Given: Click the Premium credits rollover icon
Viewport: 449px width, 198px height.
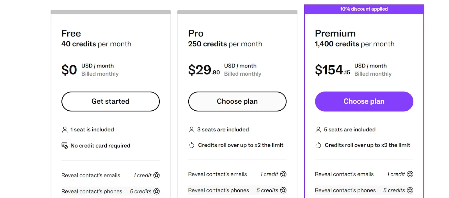Looking at the screenshot, I should point(318,145).
